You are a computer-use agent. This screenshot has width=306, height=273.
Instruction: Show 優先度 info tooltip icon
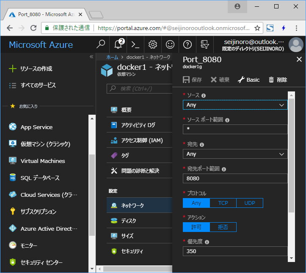207,242
